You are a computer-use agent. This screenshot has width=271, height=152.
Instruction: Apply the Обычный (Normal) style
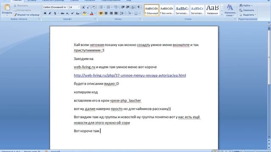coord(152,10)
